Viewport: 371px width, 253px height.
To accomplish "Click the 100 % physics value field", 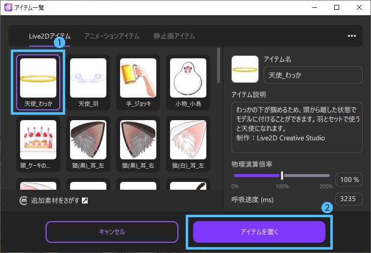I will click(x=349, y=179).
